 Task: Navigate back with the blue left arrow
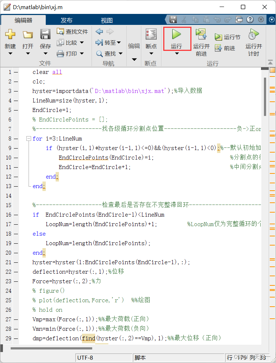pyautogui.click(x=99, y=31)
